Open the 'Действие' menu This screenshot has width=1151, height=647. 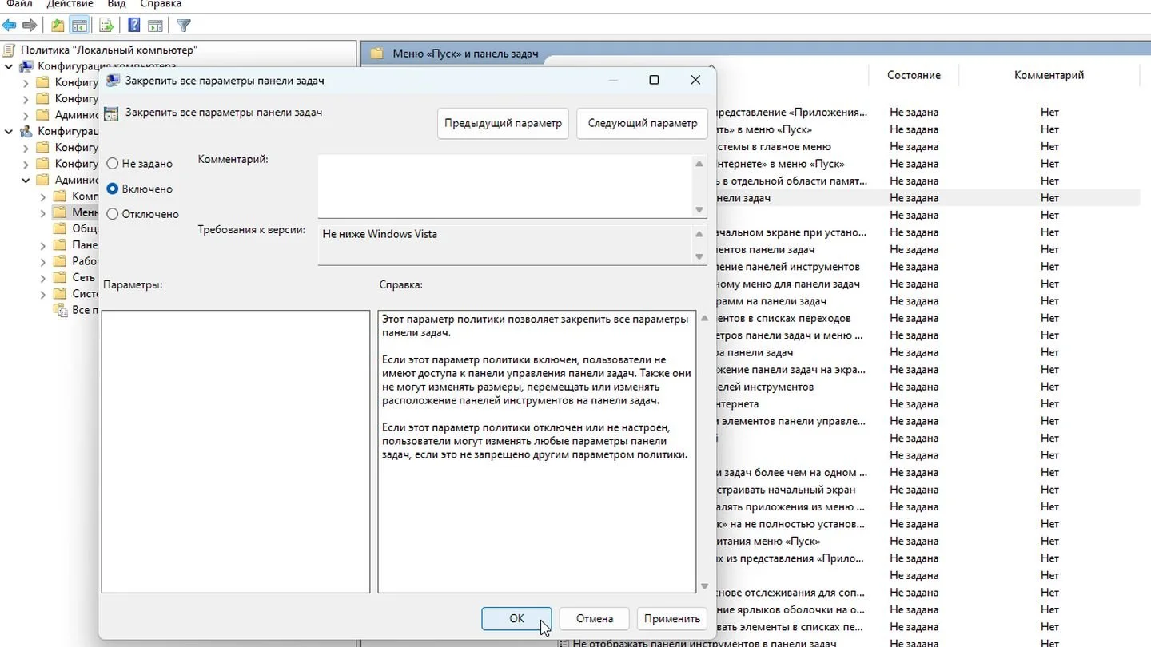70,4
